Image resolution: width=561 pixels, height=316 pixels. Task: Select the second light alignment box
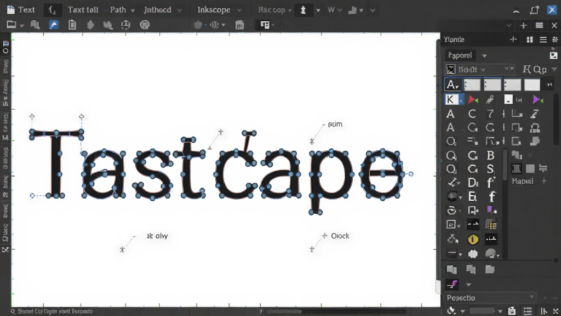point(493,84)
